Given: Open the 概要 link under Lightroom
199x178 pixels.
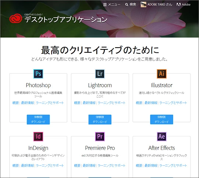Looking at the screenshot, I should [x=77, y=103].
